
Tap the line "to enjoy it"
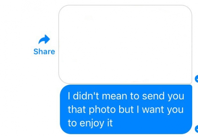90,123
